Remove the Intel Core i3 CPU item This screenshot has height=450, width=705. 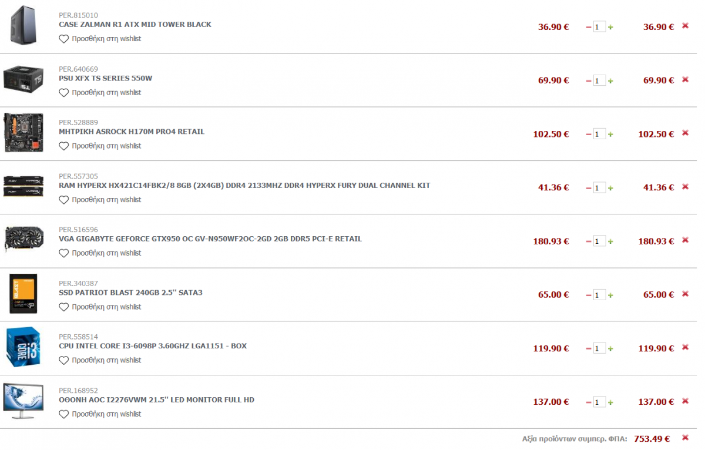[685, 347]
